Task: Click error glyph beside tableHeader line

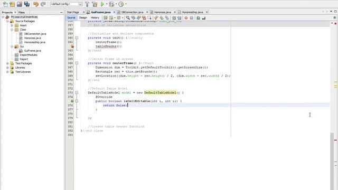Action: (72, 46)
